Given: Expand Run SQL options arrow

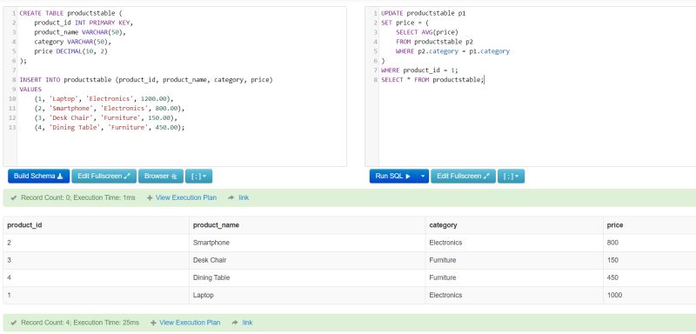Looking at the screenshot, I should click(423, 176).
